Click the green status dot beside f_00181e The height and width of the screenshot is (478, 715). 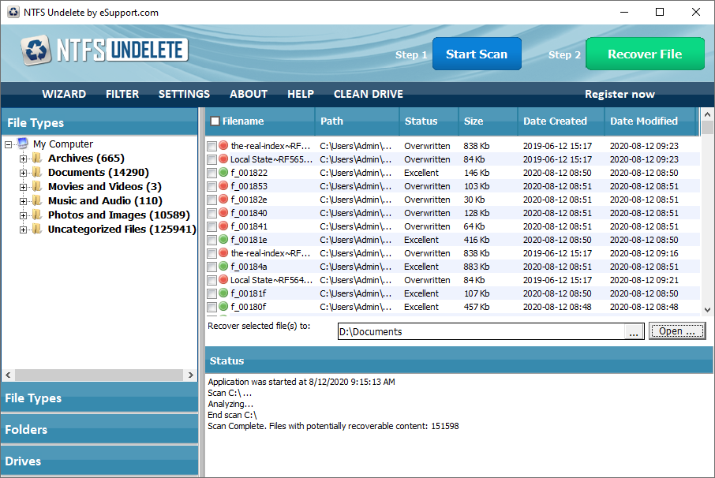(x=223, y=240)
